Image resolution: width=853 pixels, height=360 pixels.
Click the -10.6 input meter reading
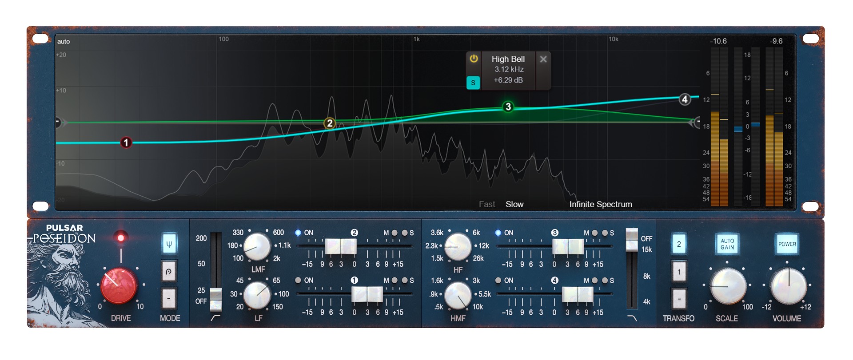tap(718, 41)
